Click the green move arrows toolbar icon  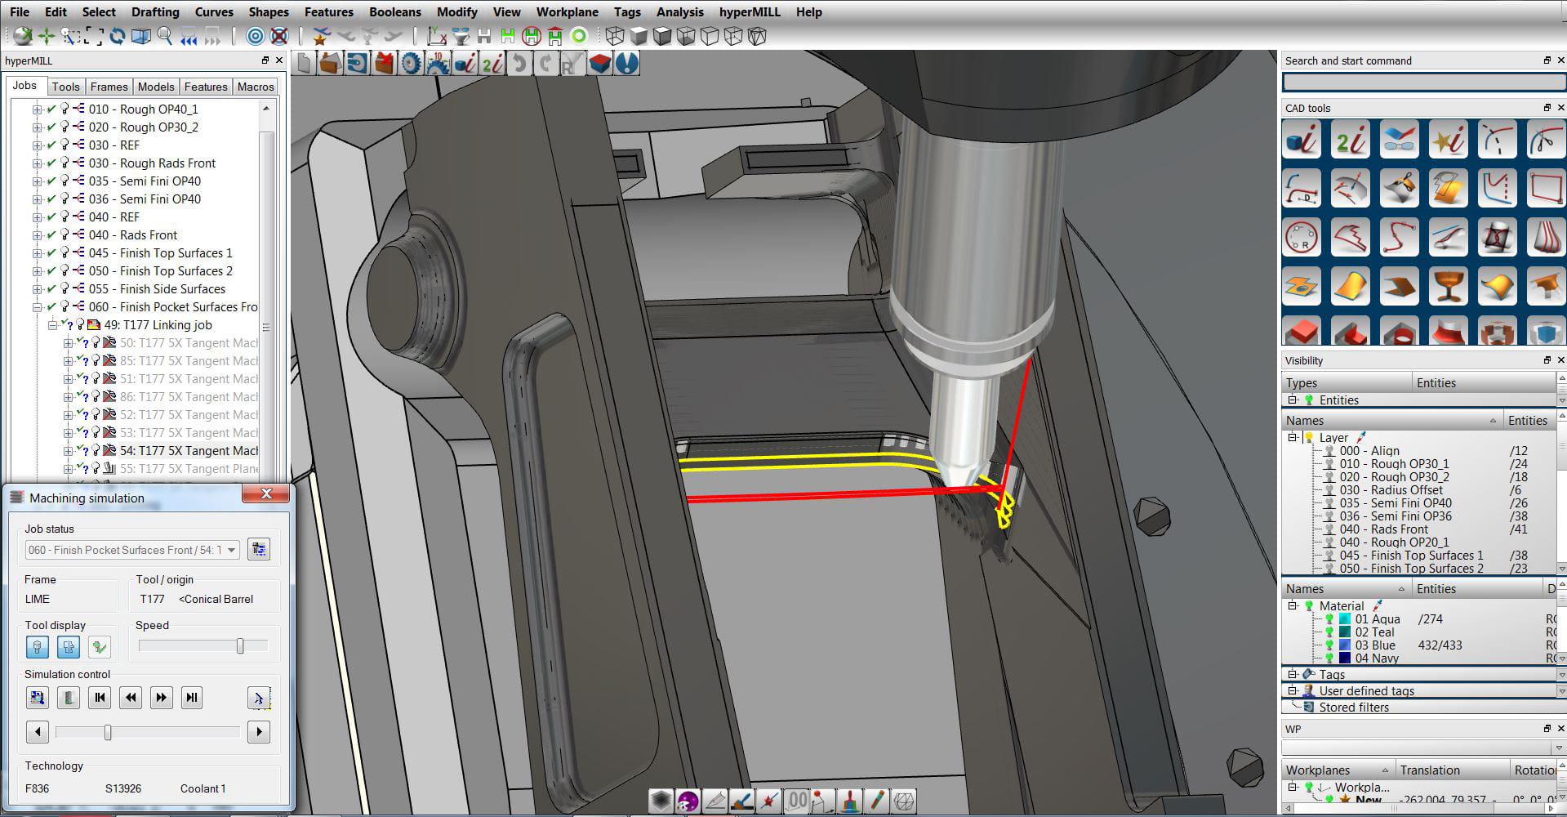click(46, 36)
